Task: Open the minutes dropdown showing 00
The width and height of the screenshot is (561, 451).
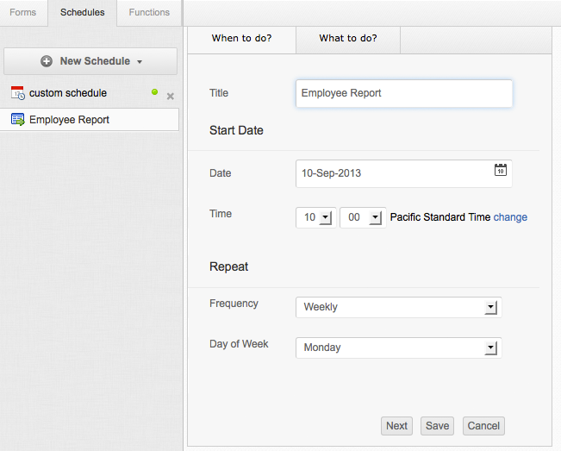Action: [374, 218]
